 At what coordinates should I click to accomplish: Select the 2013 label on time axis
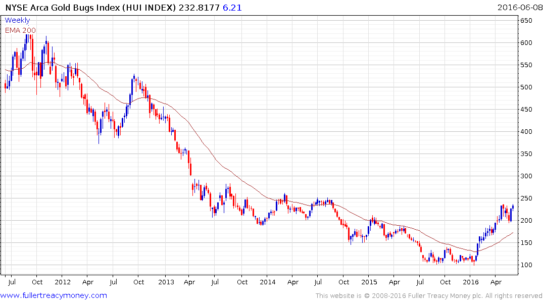[x=166, y=282]
